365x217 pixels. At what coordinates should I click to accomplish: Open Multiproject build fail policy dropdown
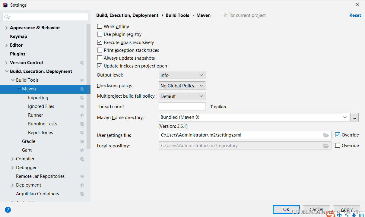click(182, 96)
